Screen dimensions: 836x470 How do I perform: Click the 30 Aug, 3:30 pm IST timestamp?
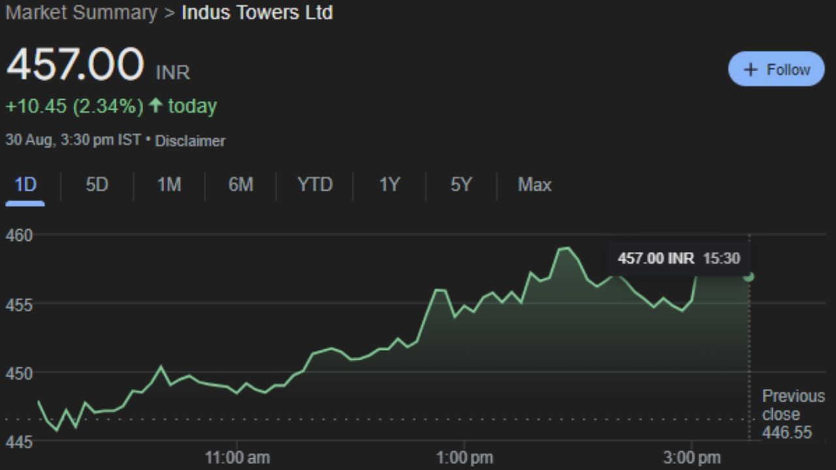pos(73,140)
